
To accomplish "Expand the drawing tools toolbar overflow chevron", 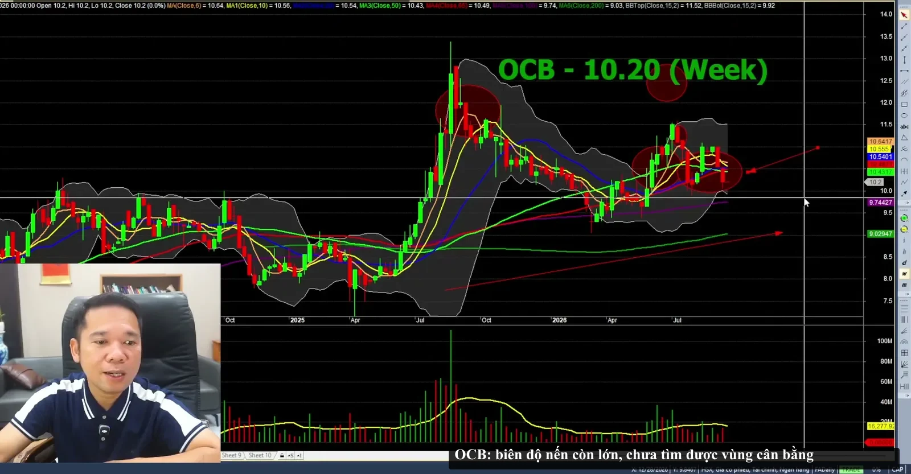I will tap(908, 203).
